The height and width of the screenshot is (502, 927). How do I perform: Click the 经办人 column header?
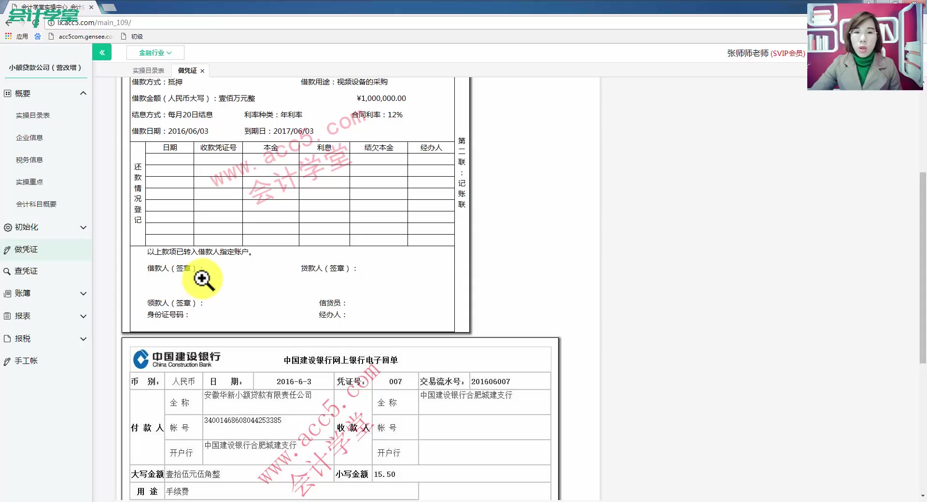click(431, 148)
